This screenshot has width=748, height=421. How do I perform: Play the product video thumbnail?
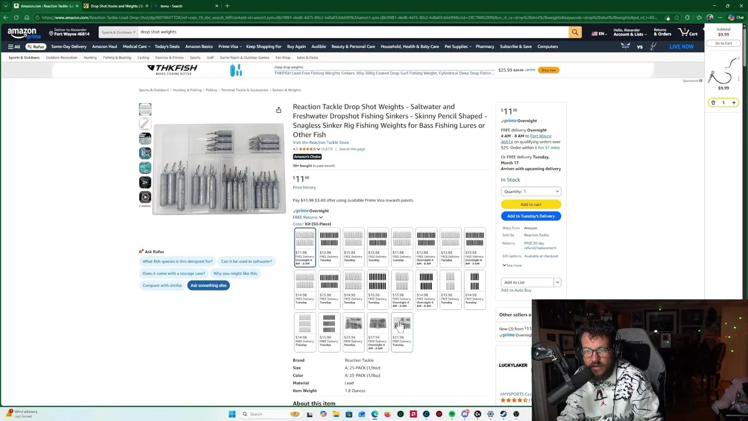pyautogui.click(x=145, y=197)
